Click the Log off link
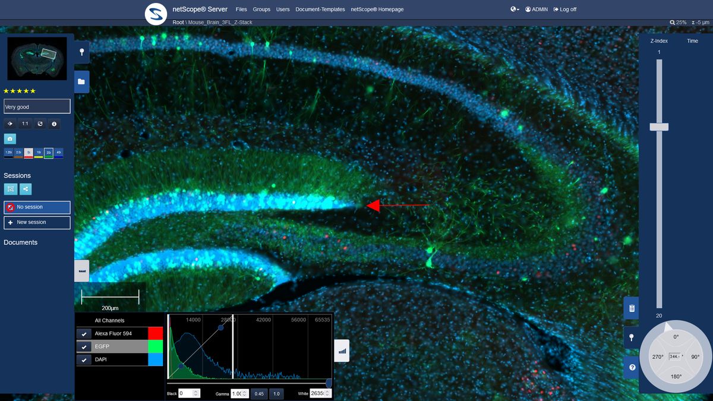The image size is (713, 401). point(564,10)
